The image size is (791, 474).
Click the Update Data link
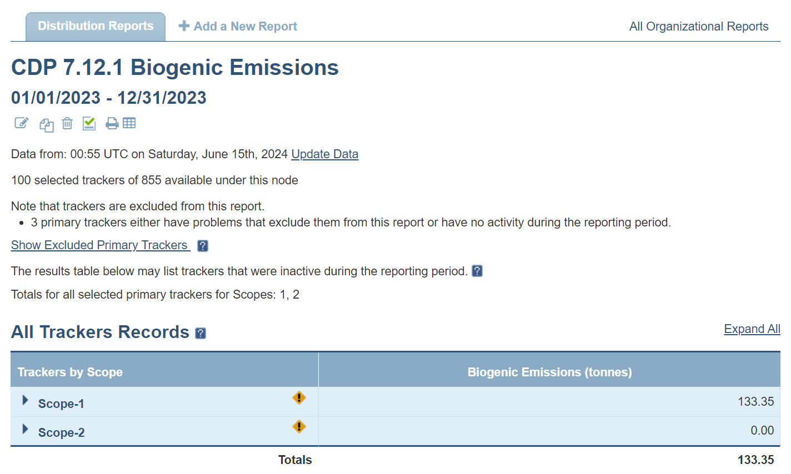tap(325, 154)
